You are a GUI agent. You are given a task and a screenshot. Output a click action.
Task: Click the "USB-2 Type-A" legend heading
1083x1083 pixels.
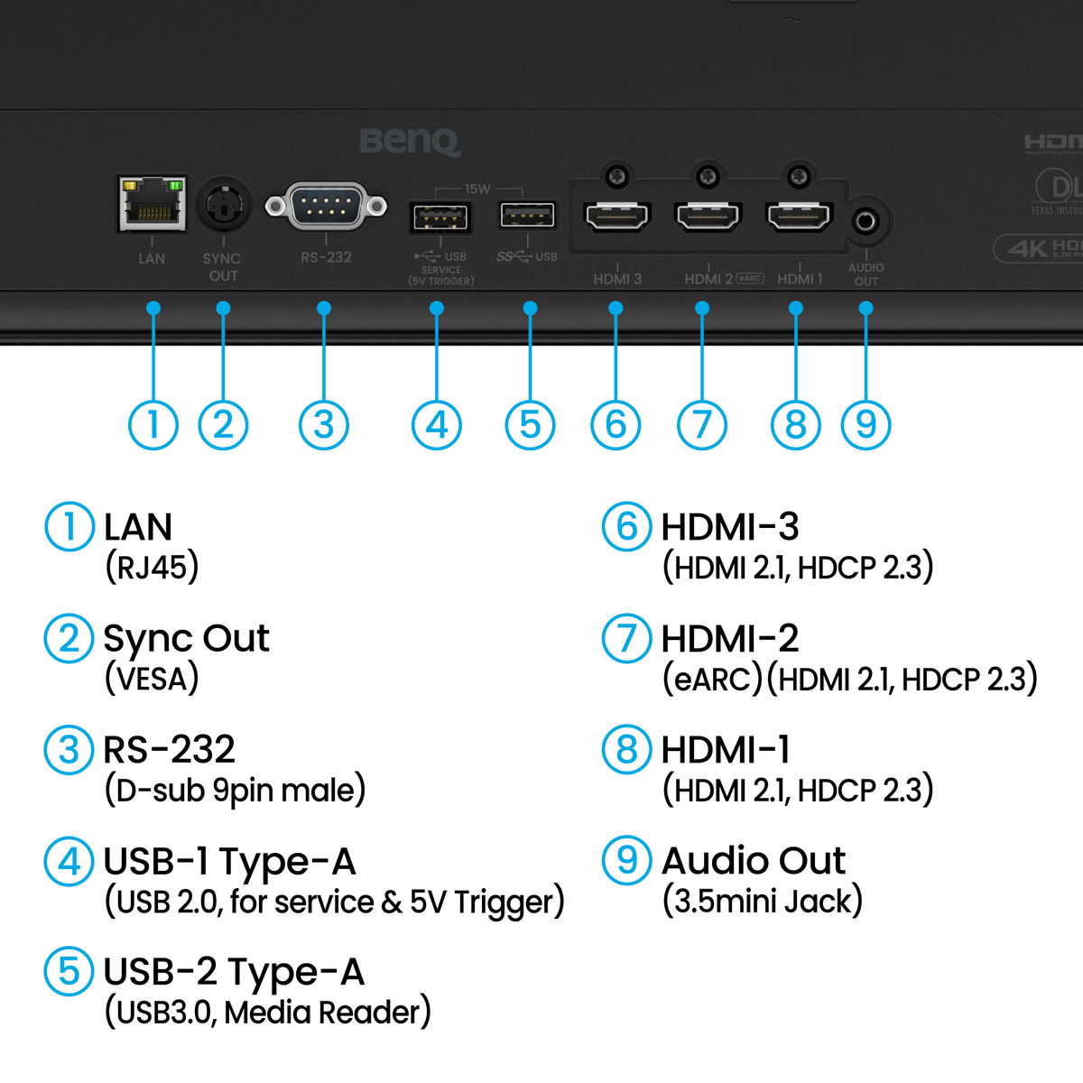pyautogui.click(x=235, y=973)
